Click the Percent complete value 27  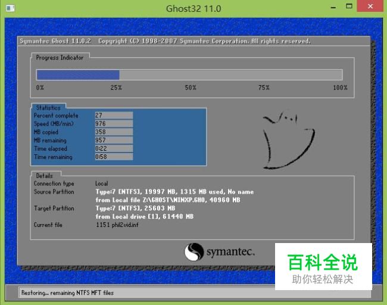(114, 116)
